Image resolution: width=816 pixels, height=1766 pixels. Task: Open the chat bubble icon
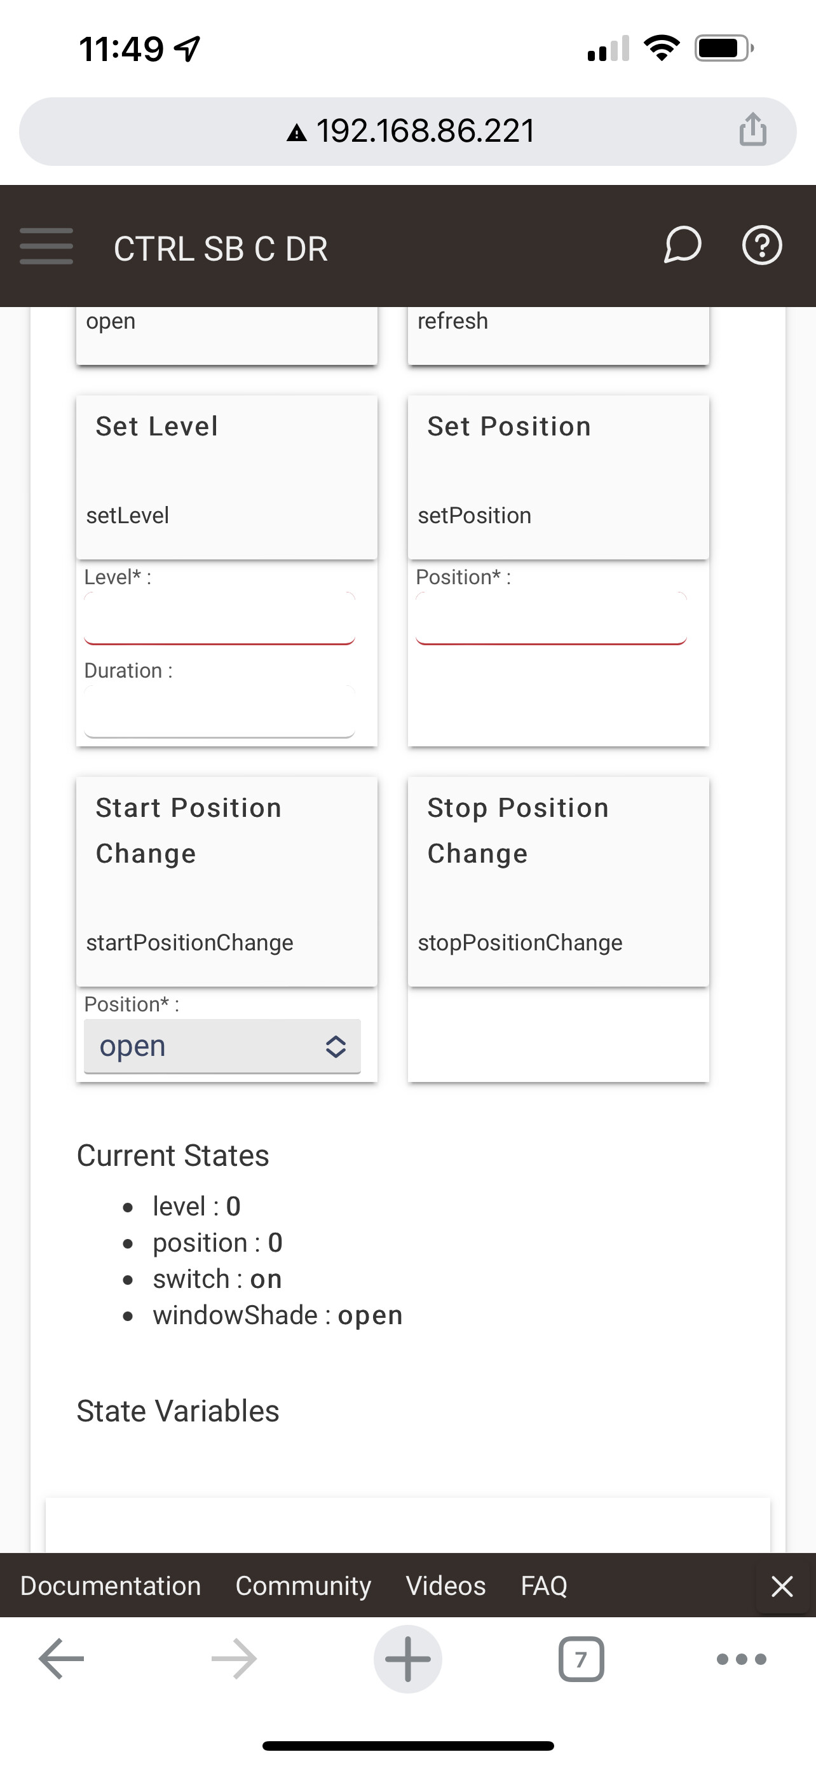[x=683, y=245]
